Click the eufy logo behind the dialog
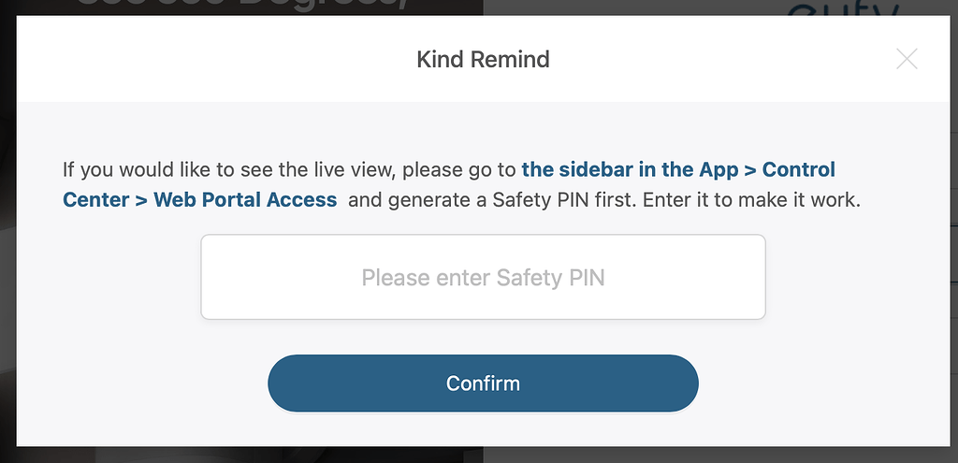 point(842,9)
